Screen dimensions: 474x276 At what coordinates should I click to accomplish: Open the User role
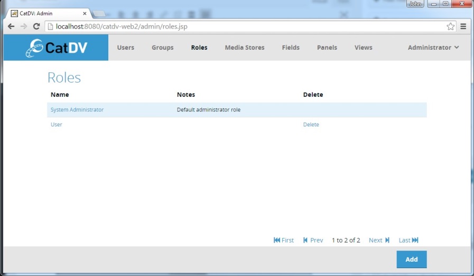[56, 124]
